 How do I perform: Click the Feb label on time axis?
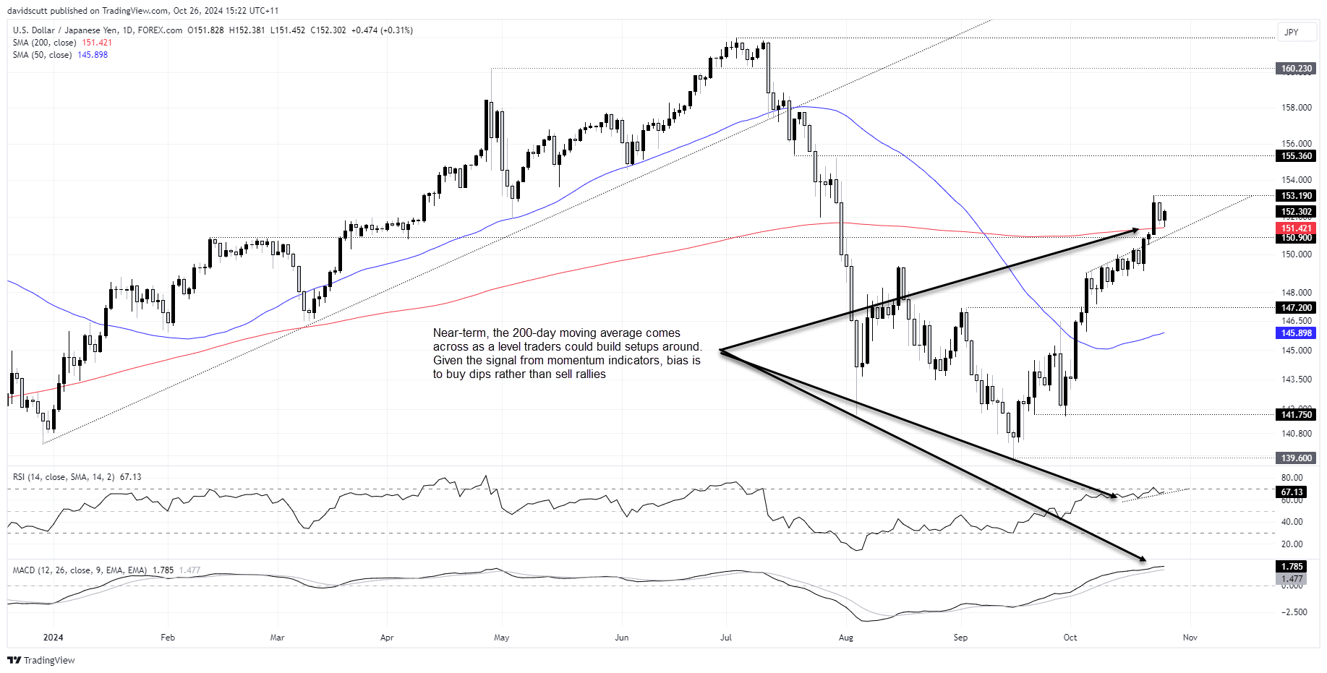pos(168,638)
